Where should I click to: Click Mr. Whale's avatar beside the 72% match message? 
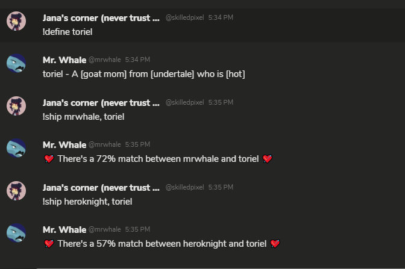pos(16,149)
